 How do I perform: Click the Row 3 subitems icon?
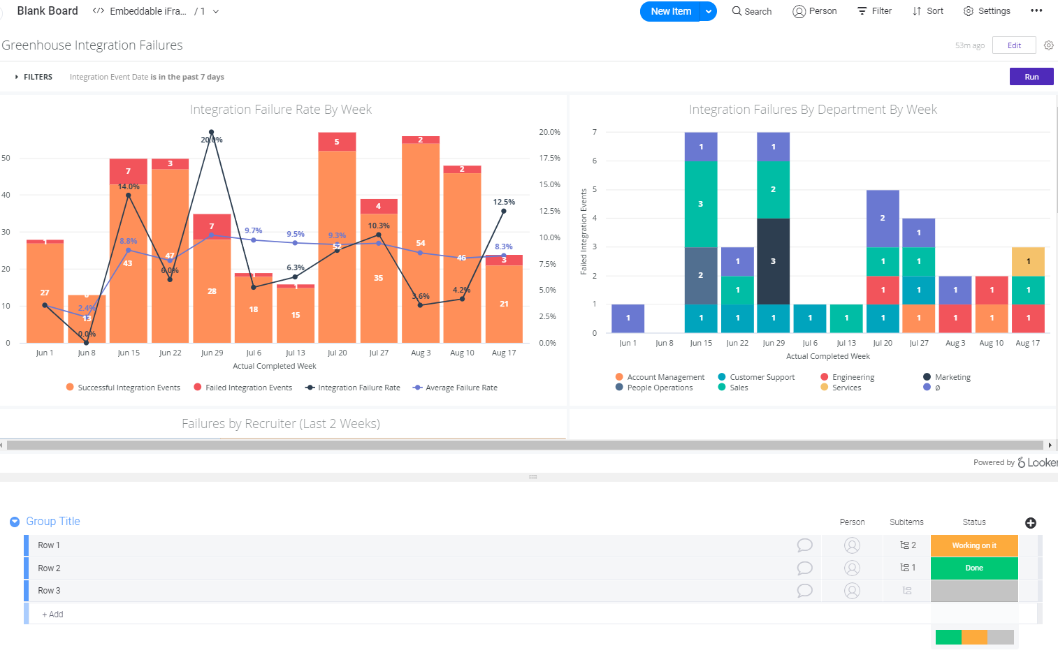(907, 591)
